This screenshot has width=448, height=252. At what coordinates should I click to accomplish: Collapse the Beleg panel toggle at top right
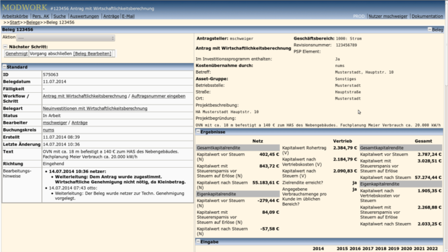click(430, 29)
